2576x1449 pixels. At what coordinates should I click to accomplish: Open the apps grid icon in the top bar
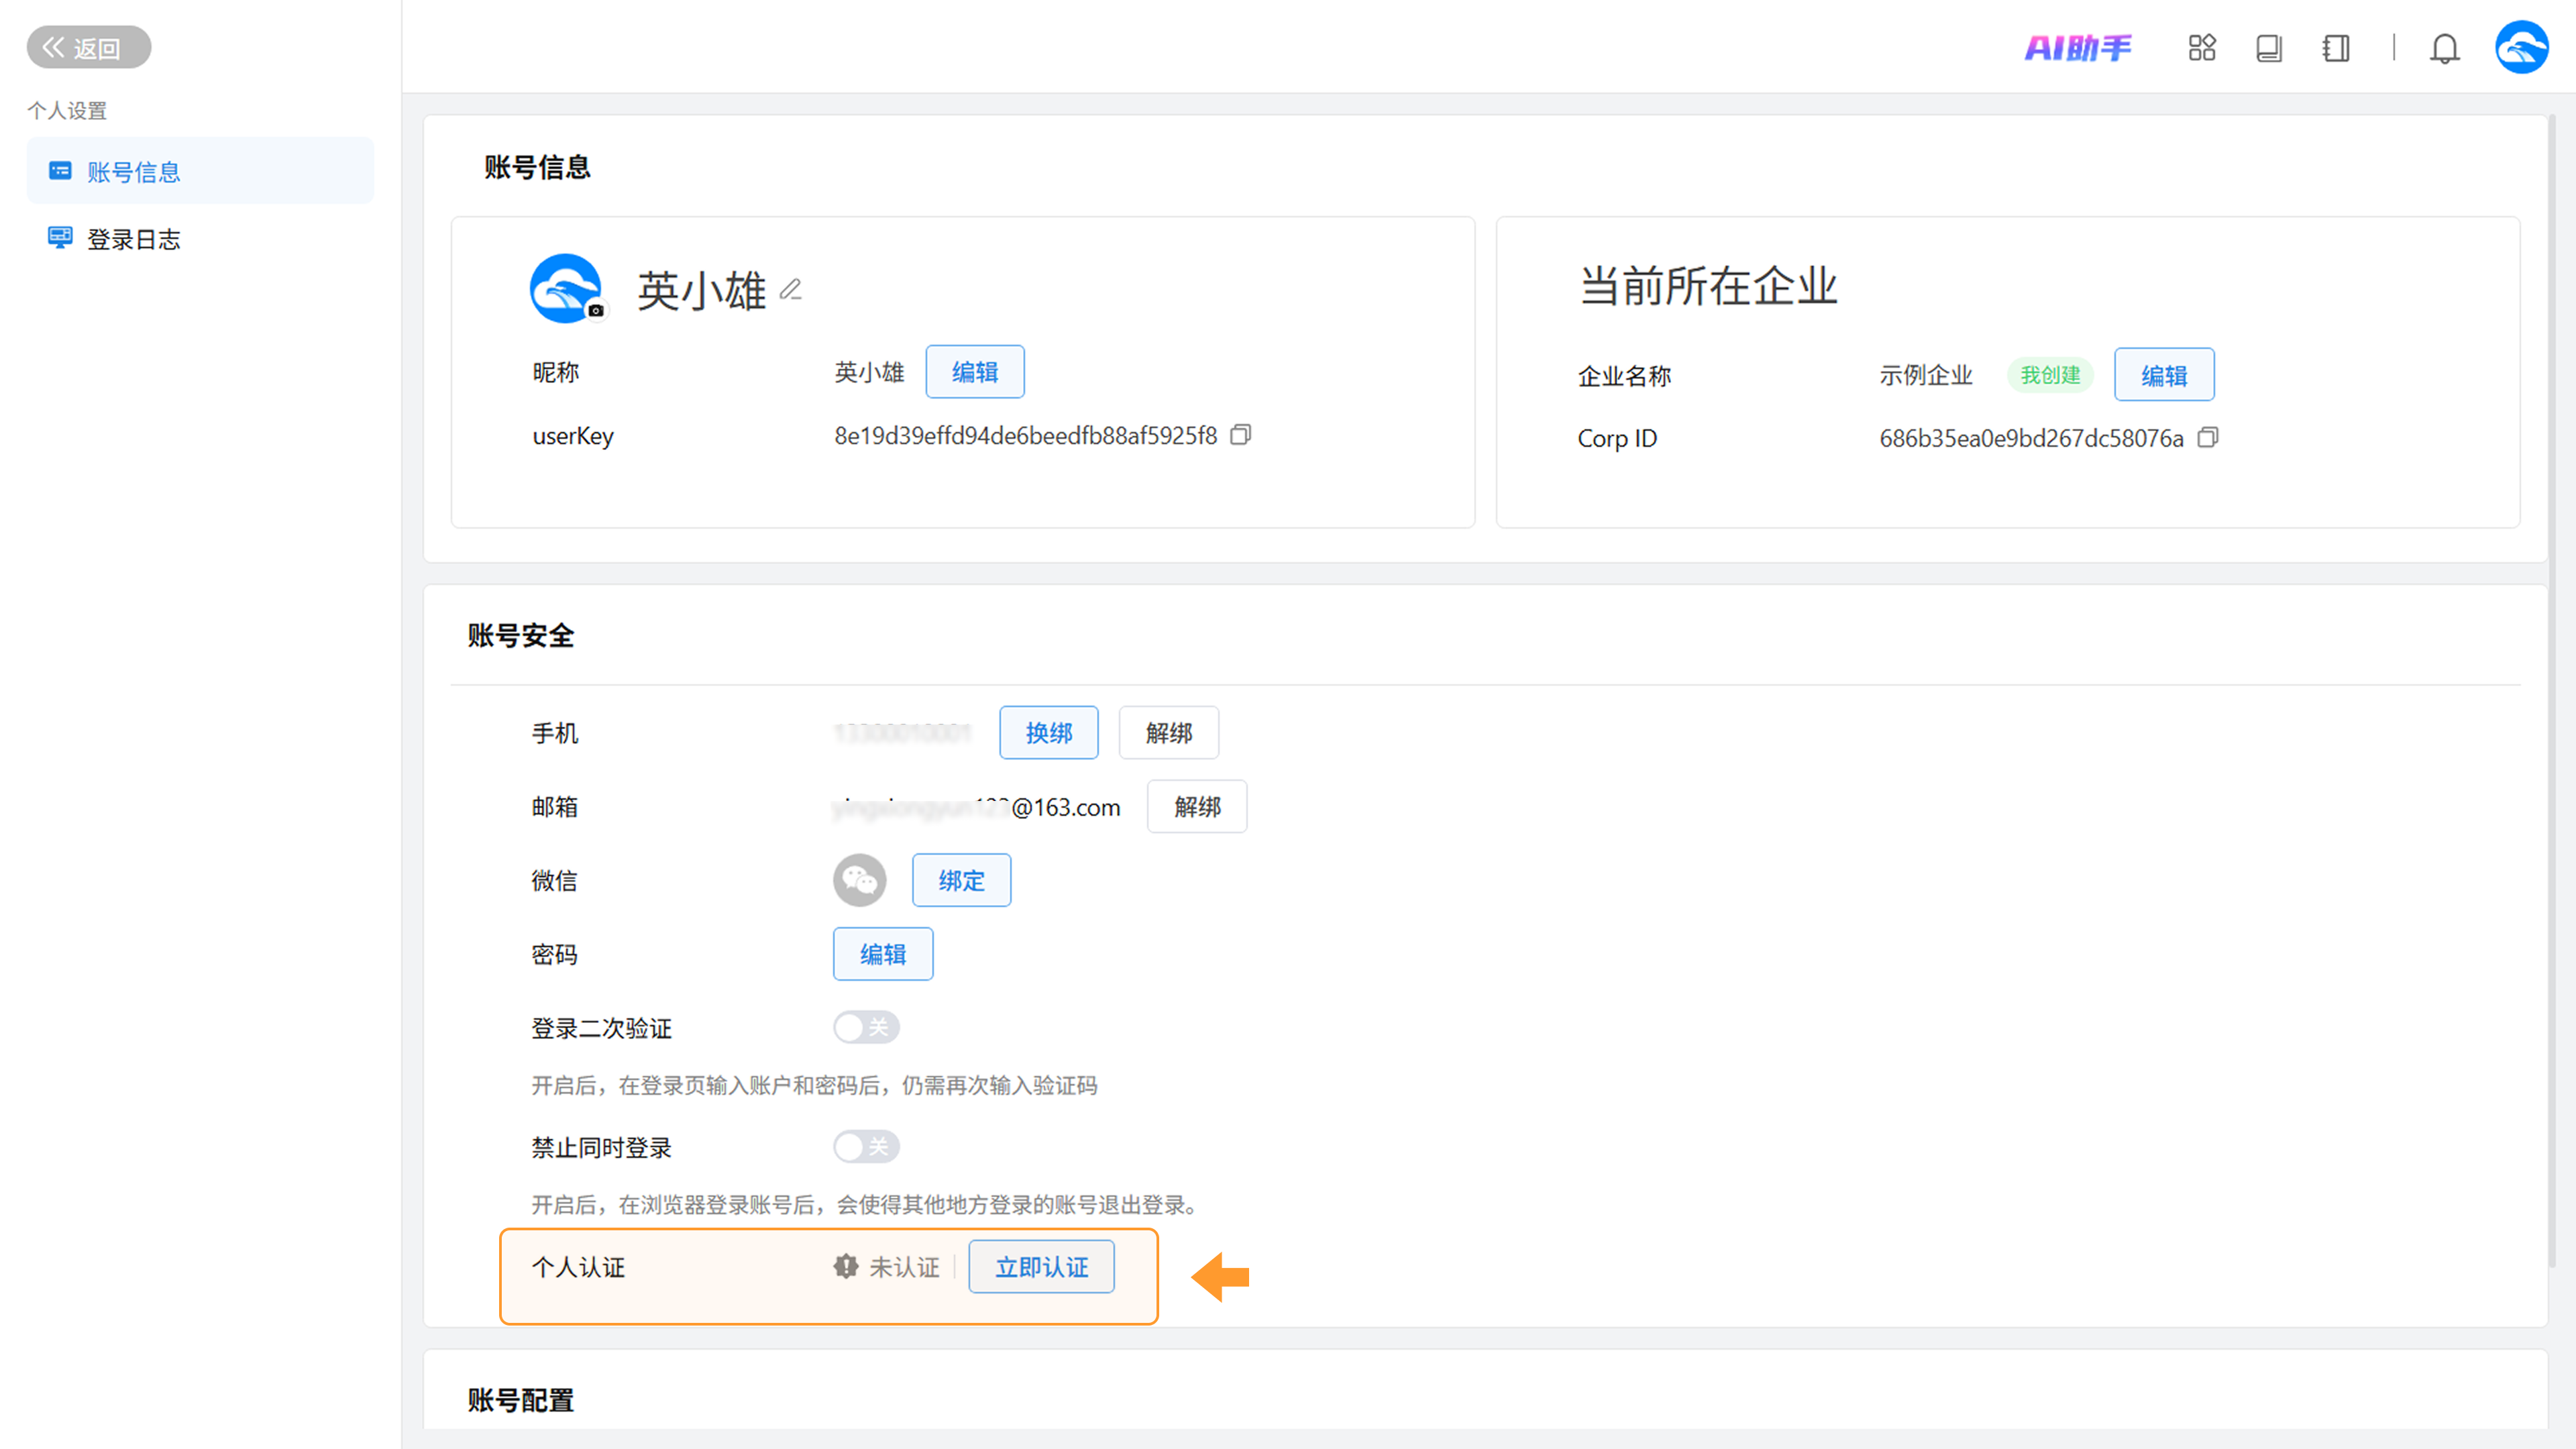(2202, 48)
